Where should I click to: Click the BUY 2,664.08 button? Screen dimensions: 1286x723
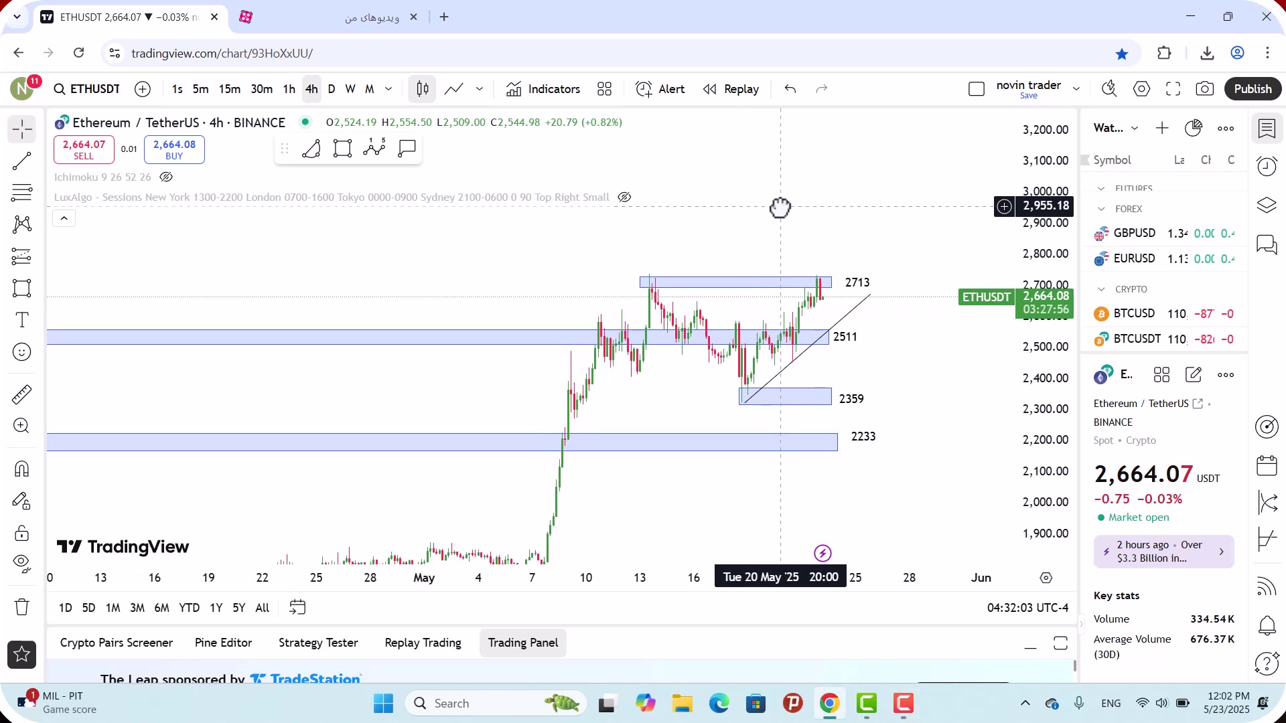(174, 149)
